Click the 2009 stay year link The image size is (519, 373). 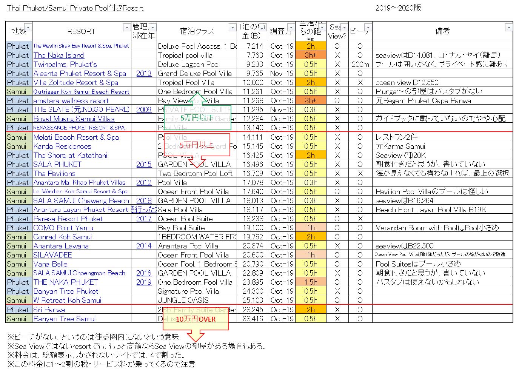coord(144,109)
